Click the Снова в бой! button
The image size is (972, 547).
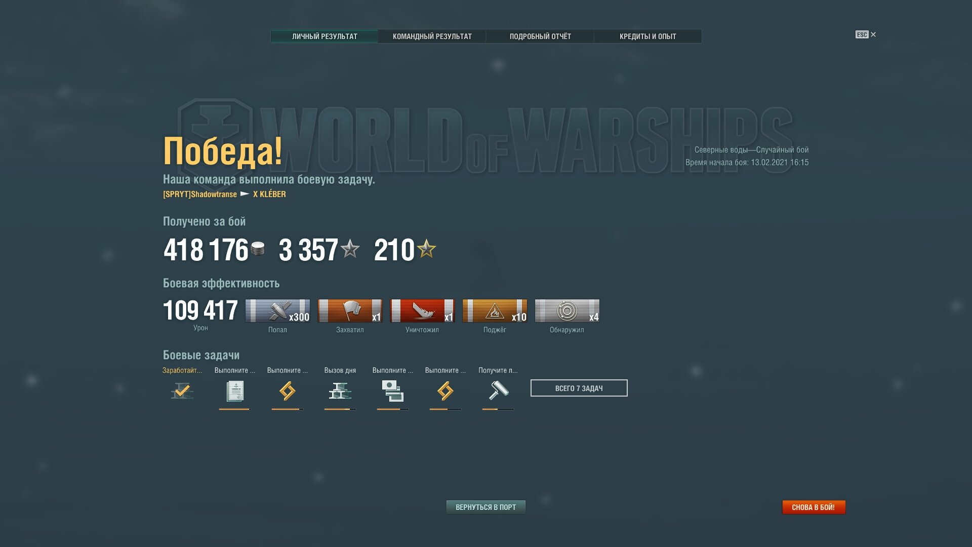pyautogui.click(x=814, y=507)
